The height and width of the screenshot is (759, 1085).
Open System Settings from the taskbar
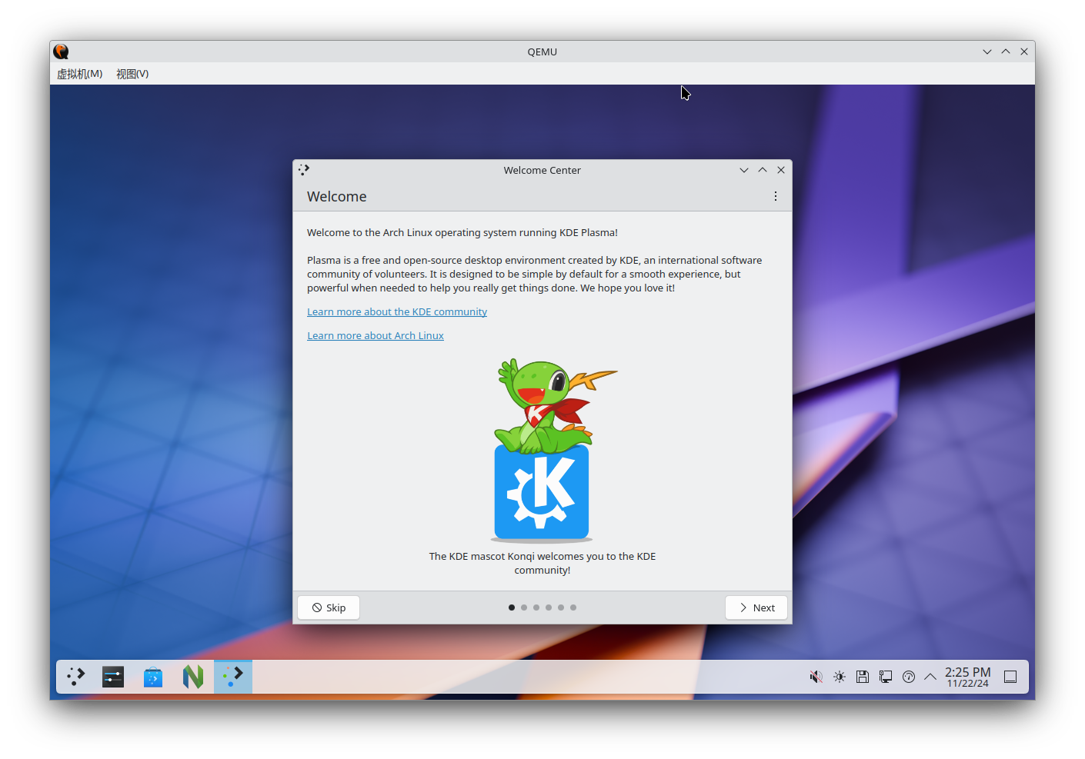tap(112, 677)
